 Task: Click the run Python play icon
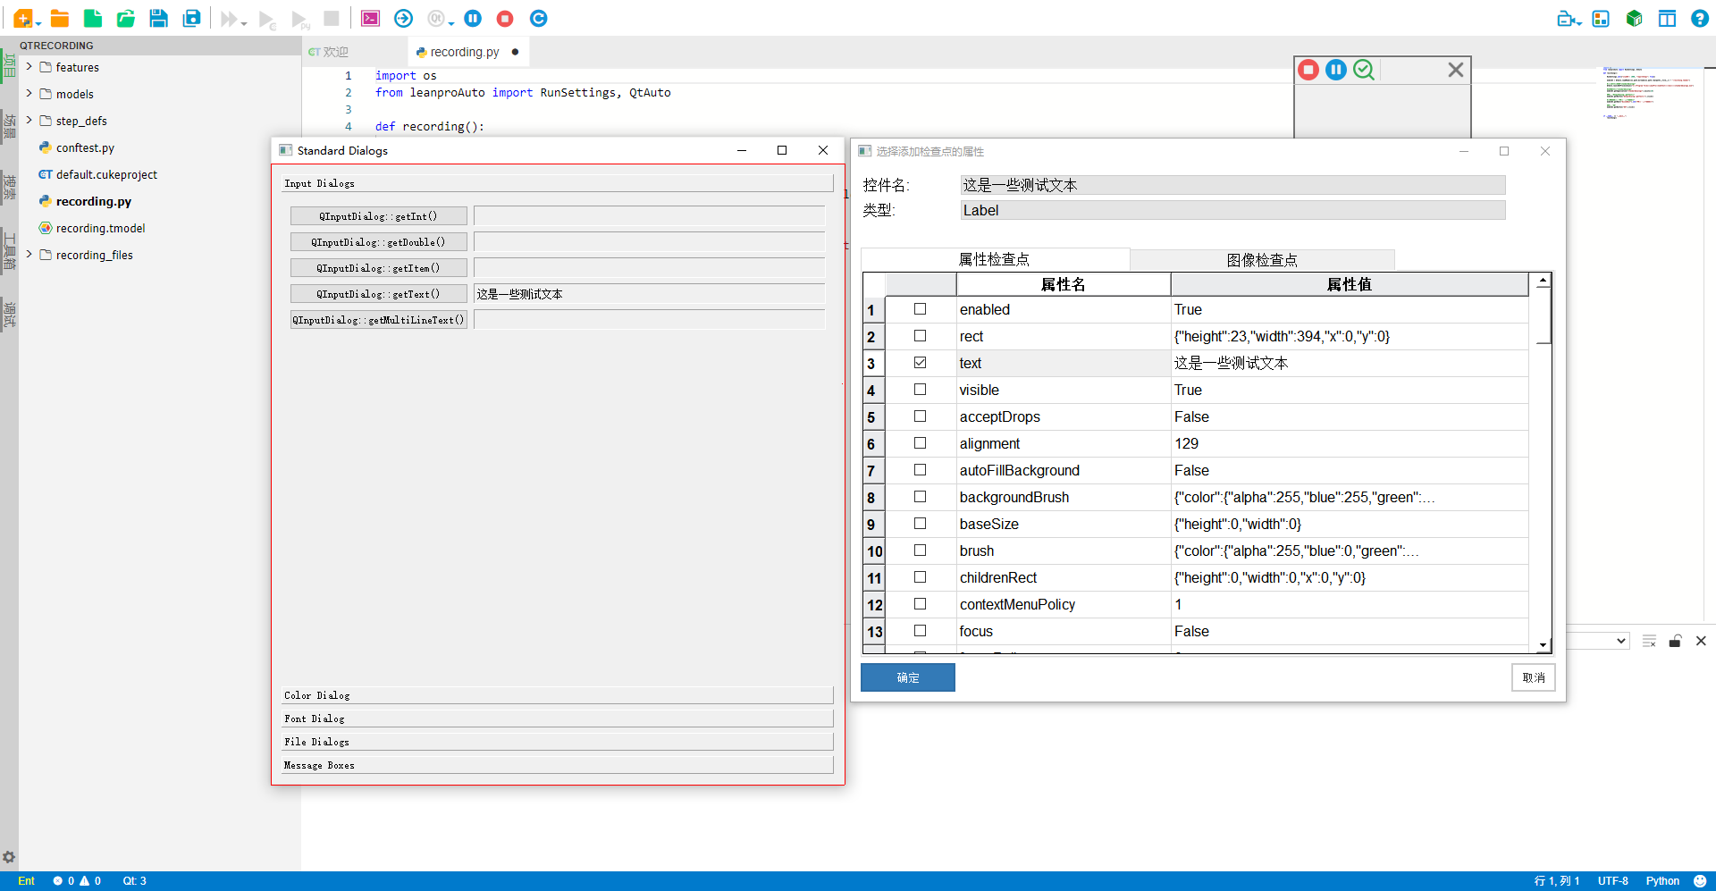tap(299, 20)
